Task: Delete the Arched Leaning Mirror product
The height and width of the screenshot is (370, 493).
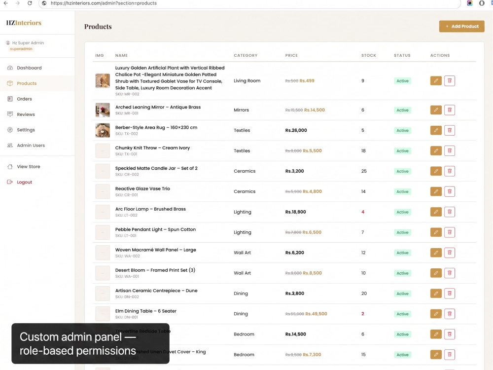Action: [450, 110]
